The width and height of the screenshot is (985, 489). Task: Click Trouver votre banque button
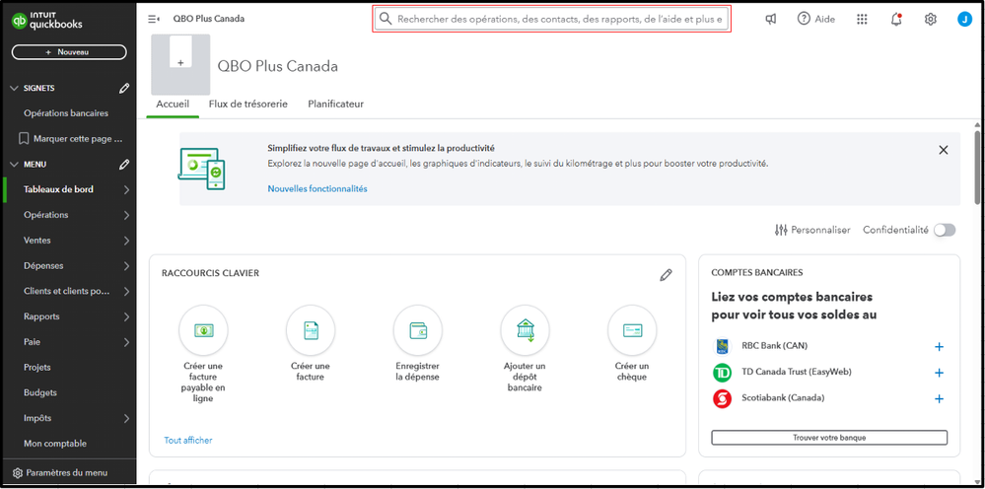pyautogui.click(x=829, y=438)
